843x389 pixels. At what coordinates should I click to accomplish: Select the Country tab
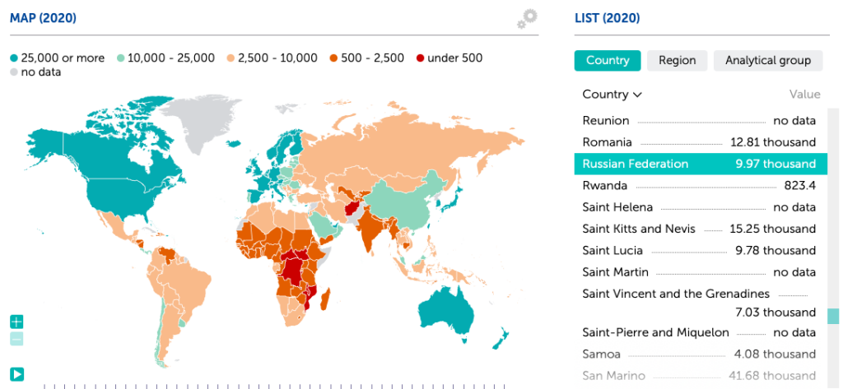(608, 60)
